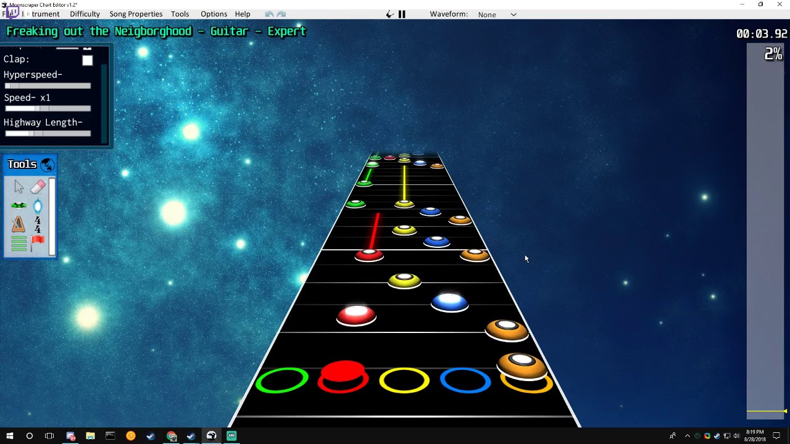Open Chrome from the taskbar
Viewport: 790px width, 444px height.
171,436
